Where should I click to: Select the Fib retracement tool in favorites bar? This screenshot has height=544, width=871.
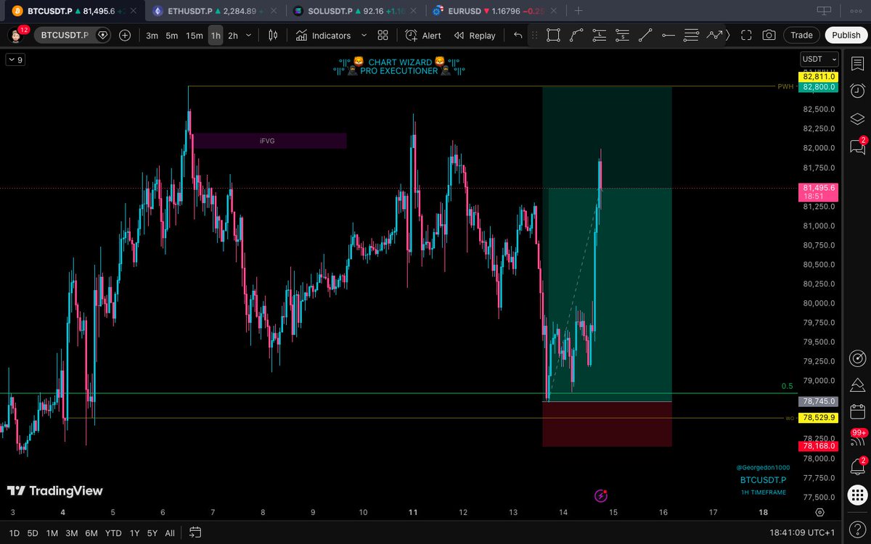coord(691,35)
